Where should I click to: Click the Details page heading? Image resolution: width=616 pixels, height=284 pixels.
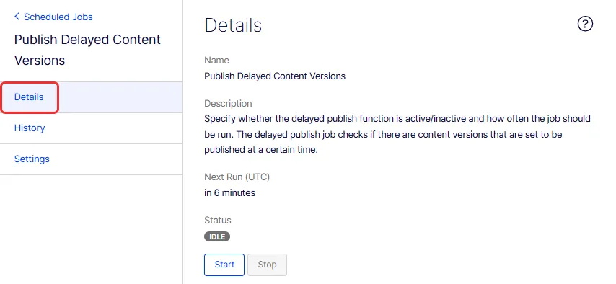click(234, 25)
